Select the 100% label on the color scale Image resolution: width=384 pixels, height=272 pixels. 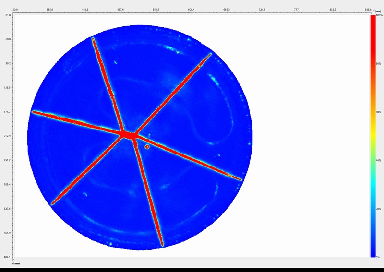pyautogui.click(x=379, y=15)
